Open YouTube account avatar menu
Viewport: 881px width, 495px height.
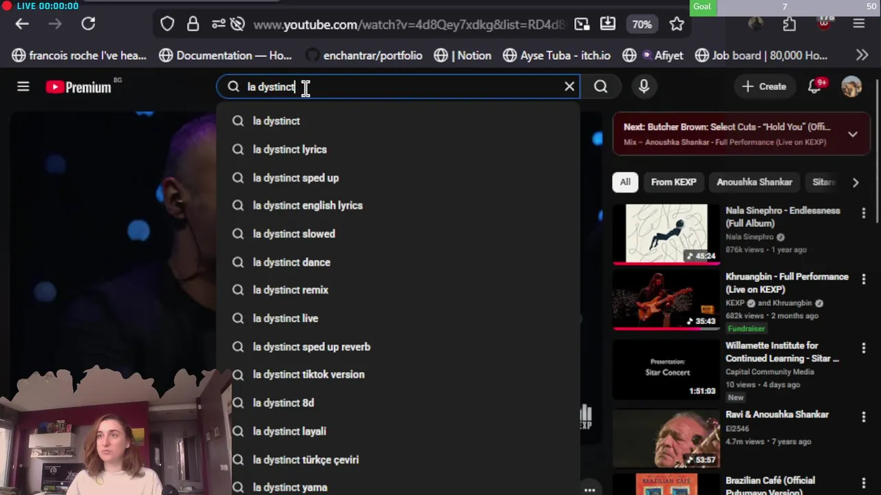click(x=851, y=87)
